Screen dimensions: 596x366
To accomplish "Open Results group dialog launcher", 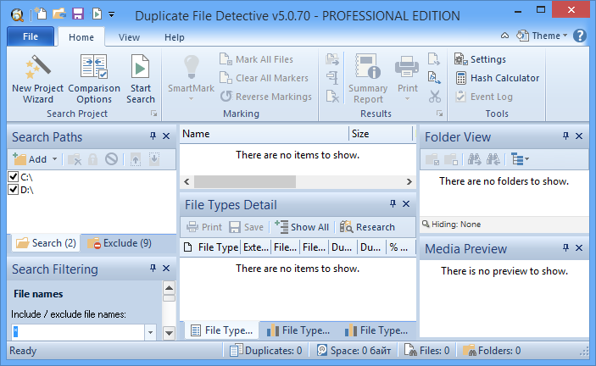I will [x=439, y=114].
